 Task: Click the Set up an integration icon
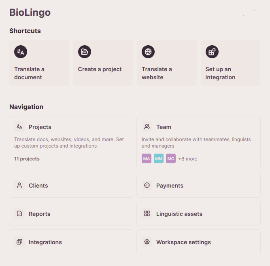pos(212,52)
